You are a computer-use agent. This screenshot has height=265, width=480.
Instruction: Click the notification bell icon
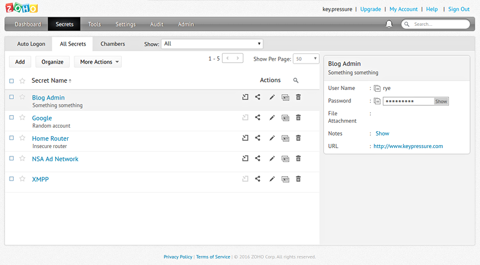[389, 24]
